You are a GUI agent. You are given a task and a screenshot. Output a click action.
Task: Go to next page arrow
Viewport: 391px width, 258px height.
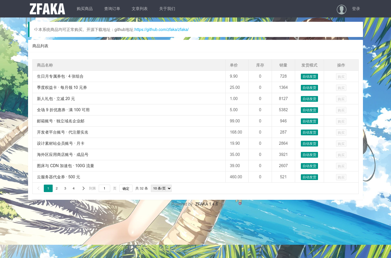(x=83, y=188)
